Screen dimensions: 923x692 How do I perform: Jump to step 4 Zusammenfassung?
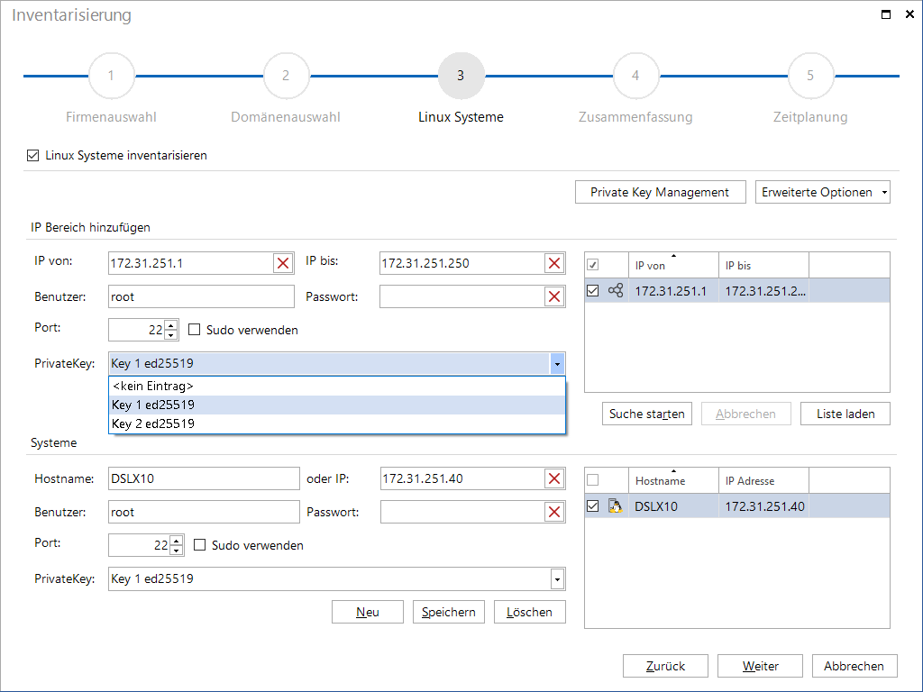click(x=635, y=76)
